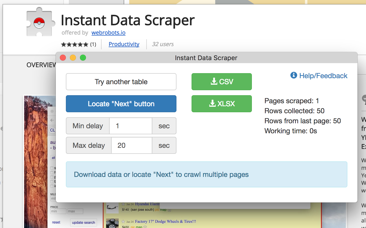Click the Locate "Next" button
The image size is (366, 228).
coord(121,104)
